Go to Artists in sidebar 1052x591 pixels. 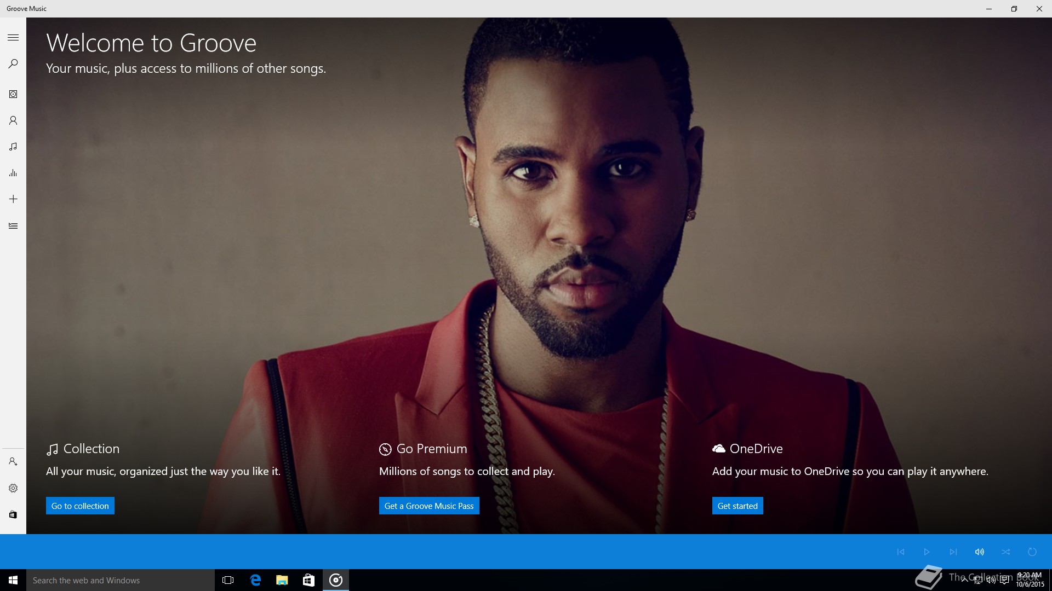coord(13,120)
